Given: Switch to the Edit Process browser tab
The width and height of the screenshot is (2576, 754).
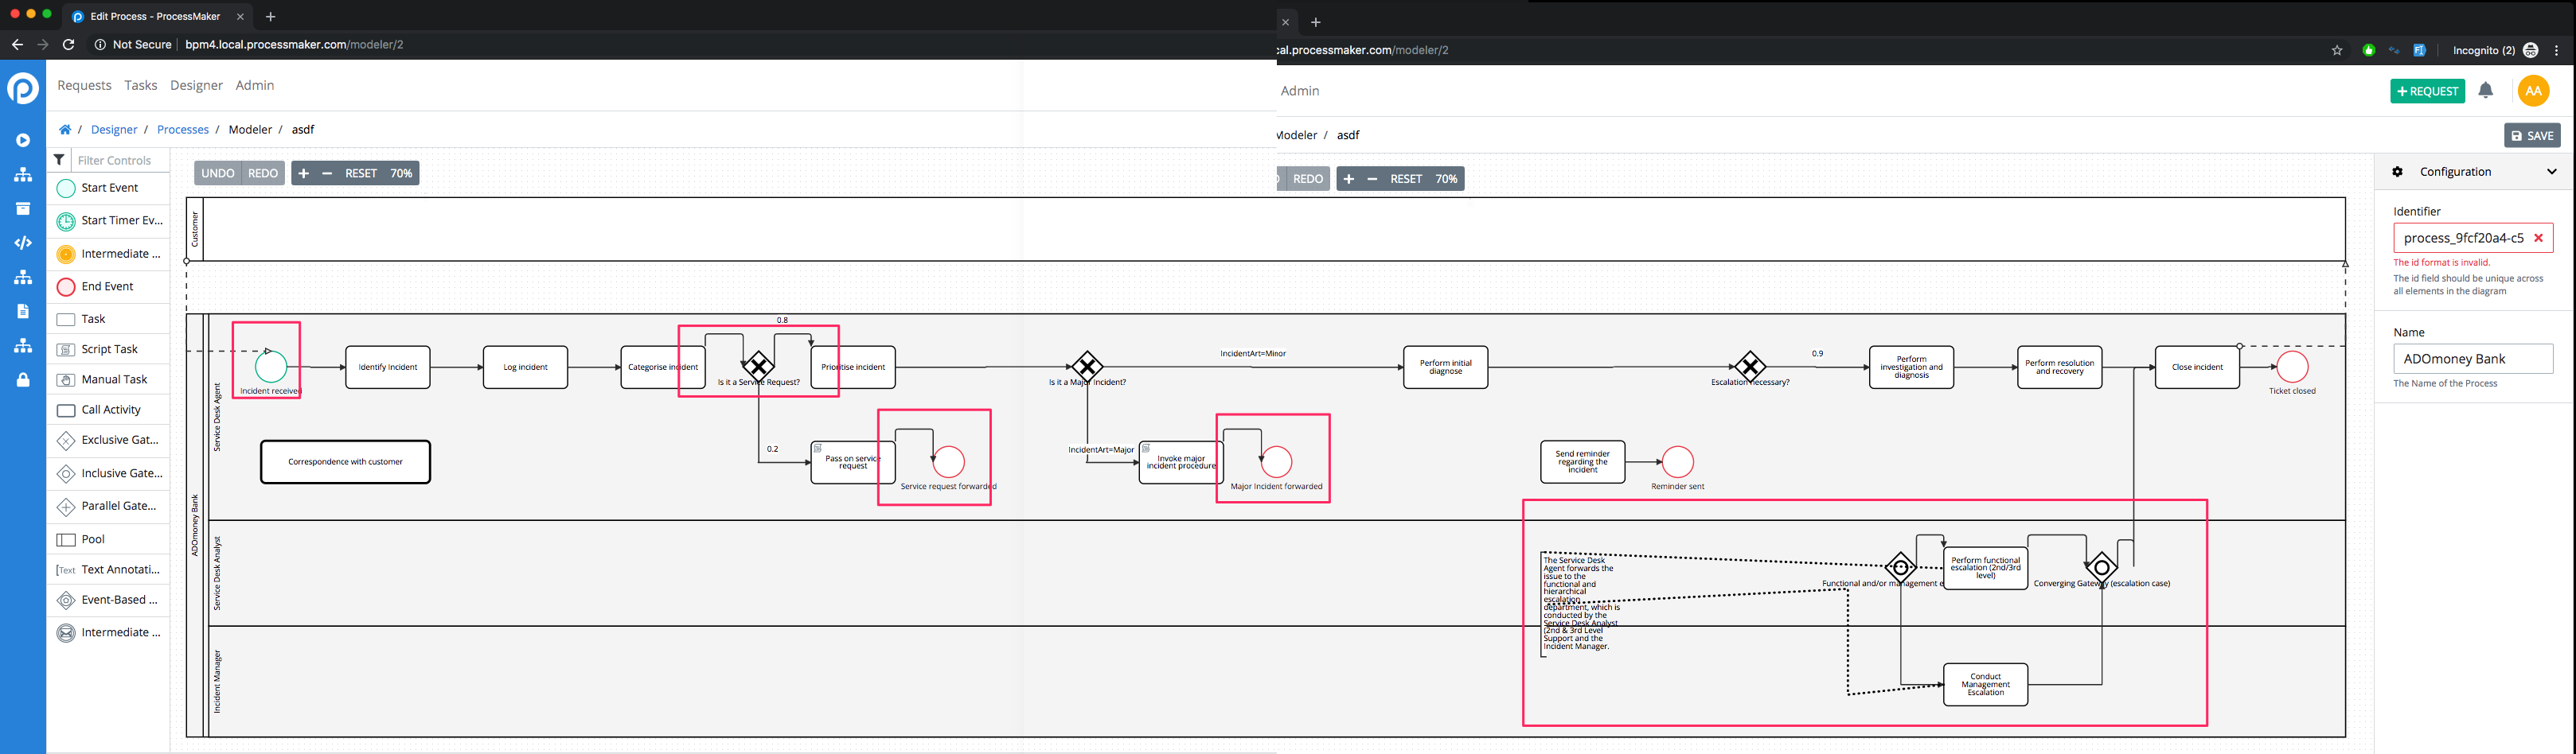Looking at the screenshot, I should pos(150,16).
